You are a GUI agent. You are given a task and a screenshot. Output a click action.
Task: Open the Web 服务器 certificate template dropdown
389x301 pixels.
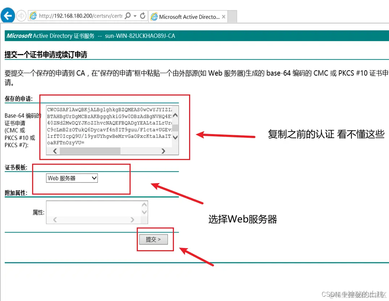(72, 178)
